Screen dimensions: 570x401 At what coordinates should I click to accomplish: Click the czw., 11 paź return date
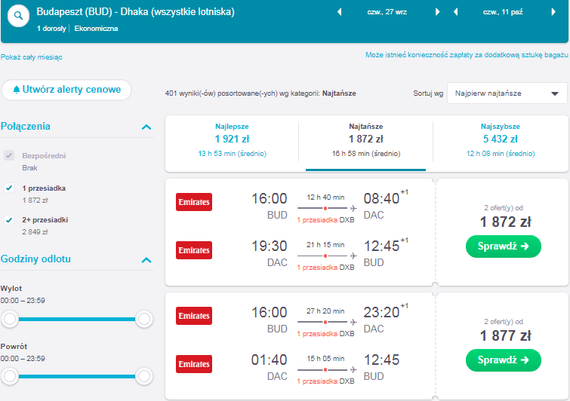pyautogui.click(x=503, y=12)
